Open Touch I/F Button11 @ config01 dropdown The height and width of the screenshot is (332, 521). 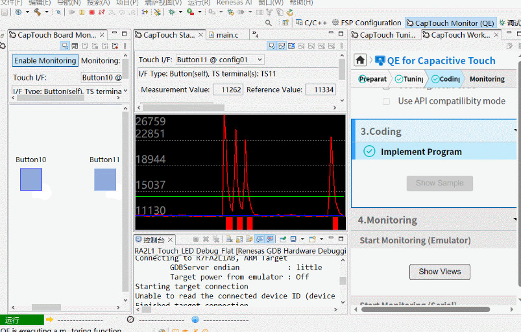[220, 60]
